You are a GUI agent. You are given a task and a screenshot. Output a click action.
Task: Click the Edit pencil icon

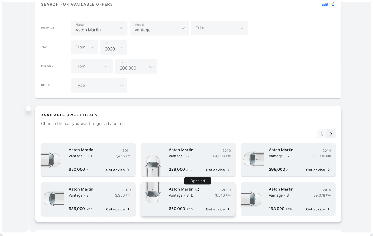click(332, 4)
